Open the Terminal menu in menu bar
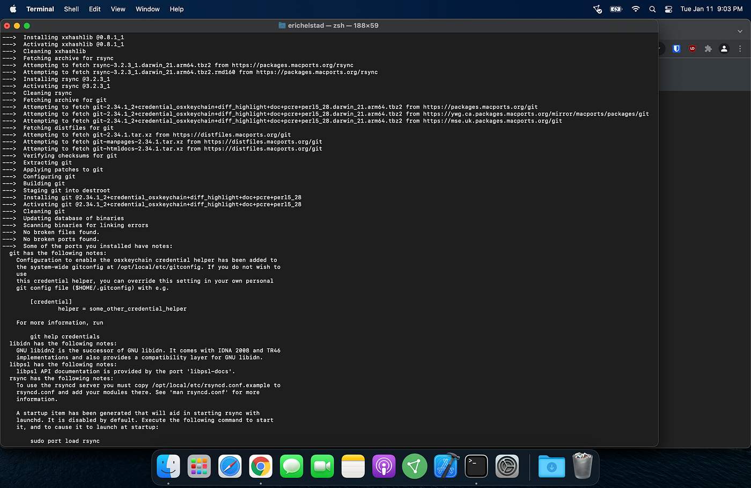This screenshot has height=488, width=751. [x=40, y=9]
